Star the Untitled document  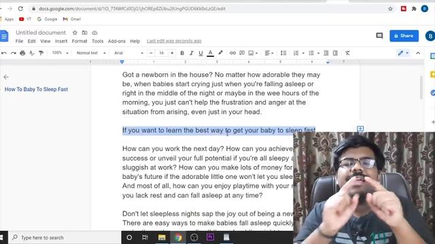(75, 33)
